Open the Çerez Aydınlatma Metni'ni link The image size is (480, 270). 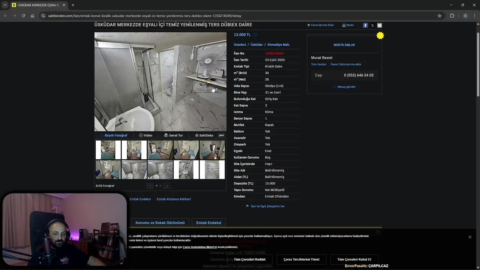pyautogui.click(x=199, y=247)
